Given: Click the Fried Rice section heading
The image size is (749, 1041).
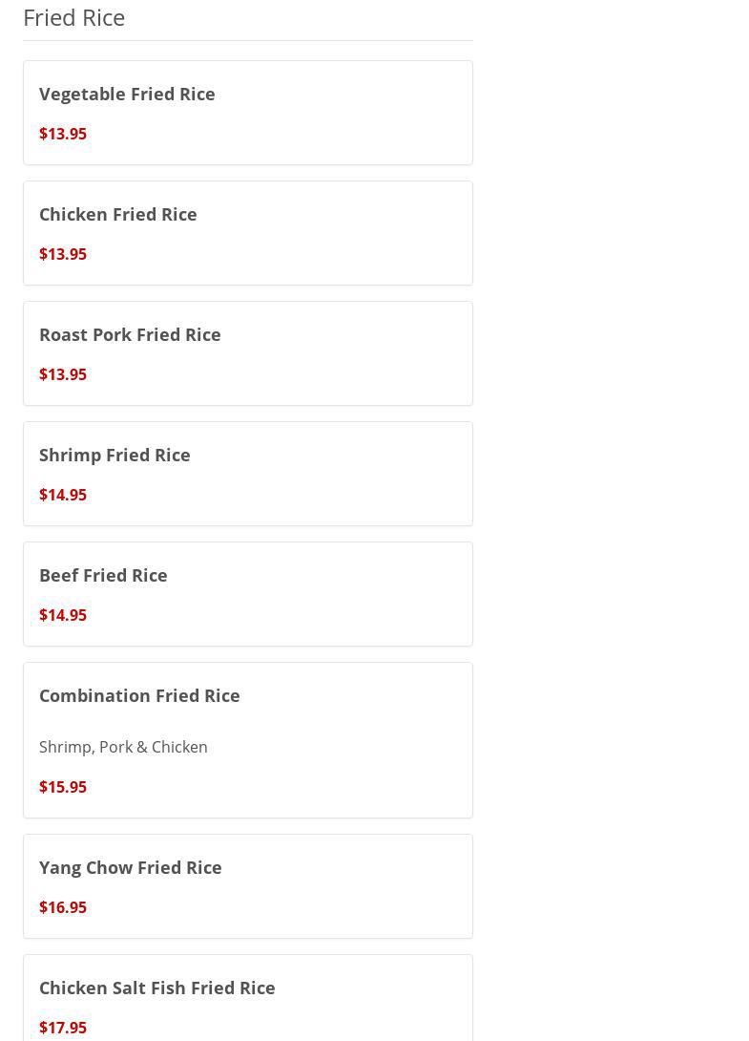Looking at the screenshot, I should [74, 17].
